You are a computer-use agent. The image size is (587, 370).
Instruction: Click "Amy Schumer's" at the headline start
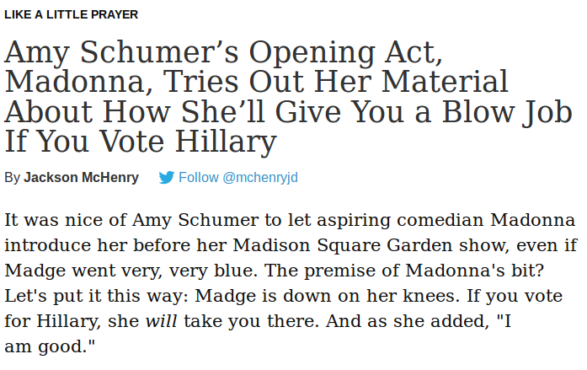[x=120, y=52]
